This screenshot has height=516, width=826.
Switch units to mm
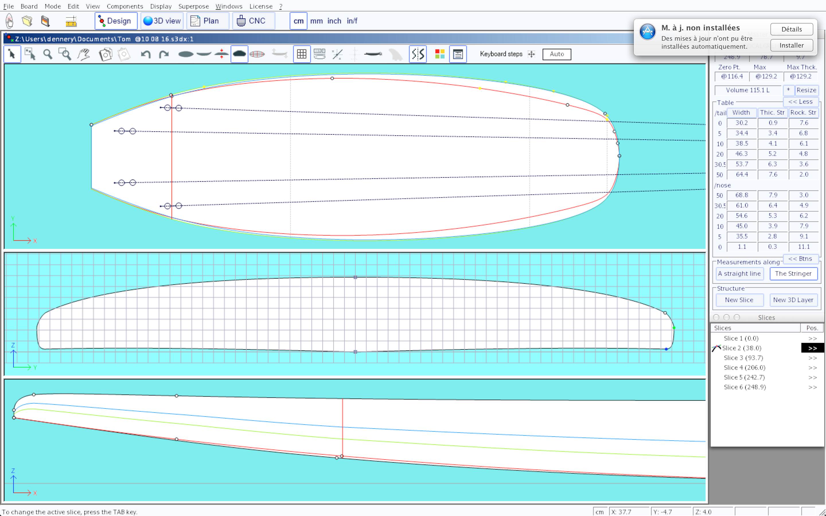[x=316, y=21]
